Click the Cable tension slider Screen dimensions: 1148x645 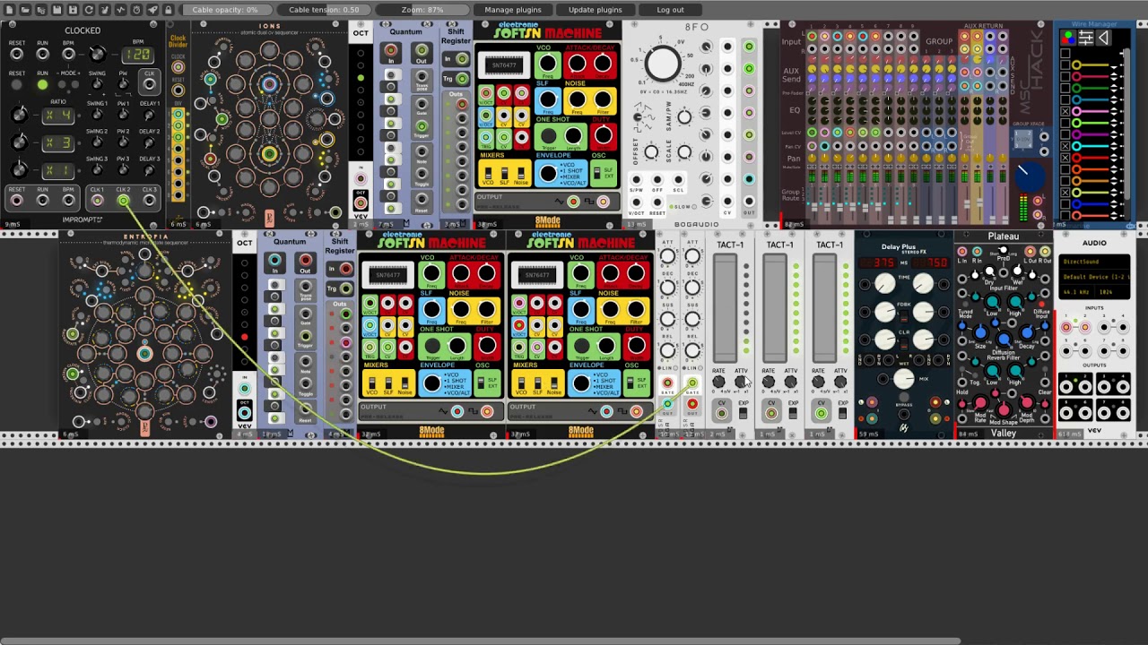point(324,10)
